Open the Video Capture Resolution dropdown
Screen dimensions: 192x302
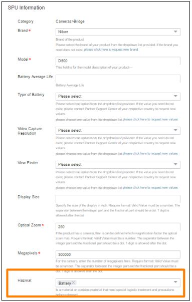(x=118, y=130)
